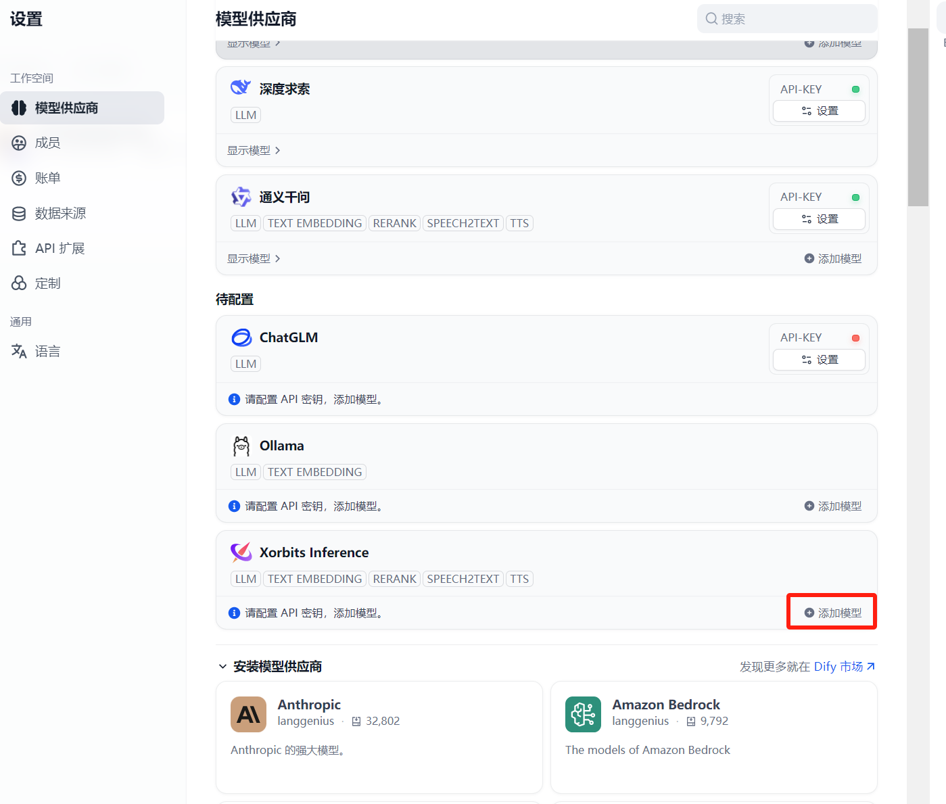Click the 通义千问 provider logo
946x804 pixels.
coord(241,197)
